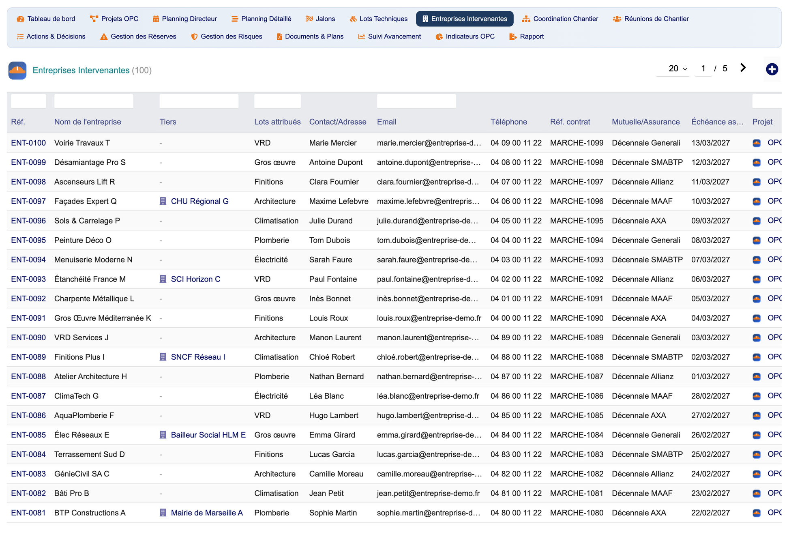This screenshot has width=789, height=552.
Task: Open the Tableau de bord tab
Action: 46,19
